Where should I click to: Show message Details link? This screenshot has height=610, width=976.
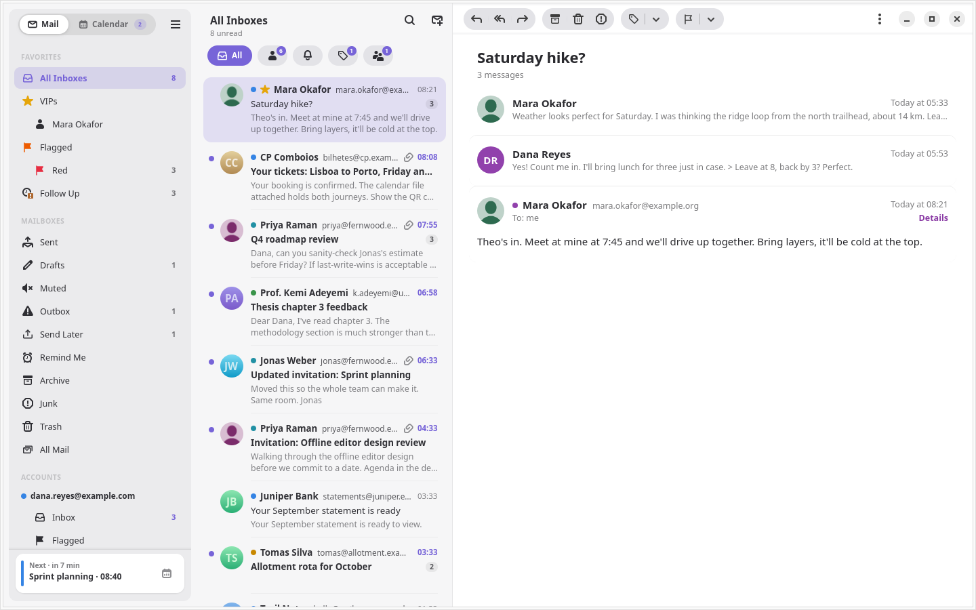(x=933, y=218)
